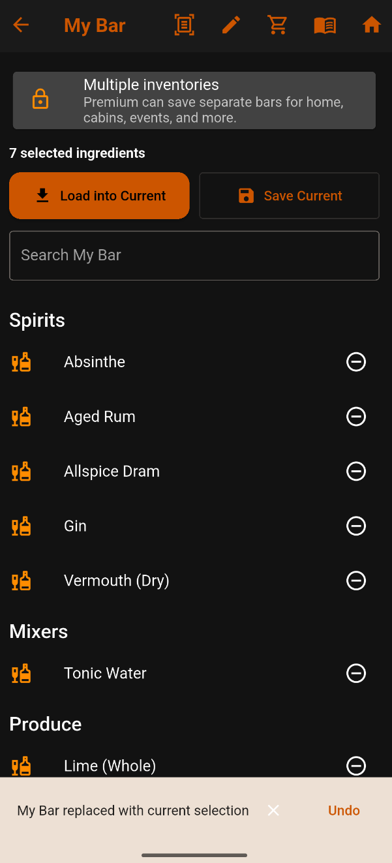Click Save Current button
This screenshot has width=392, height=863.
pos(289,196)
